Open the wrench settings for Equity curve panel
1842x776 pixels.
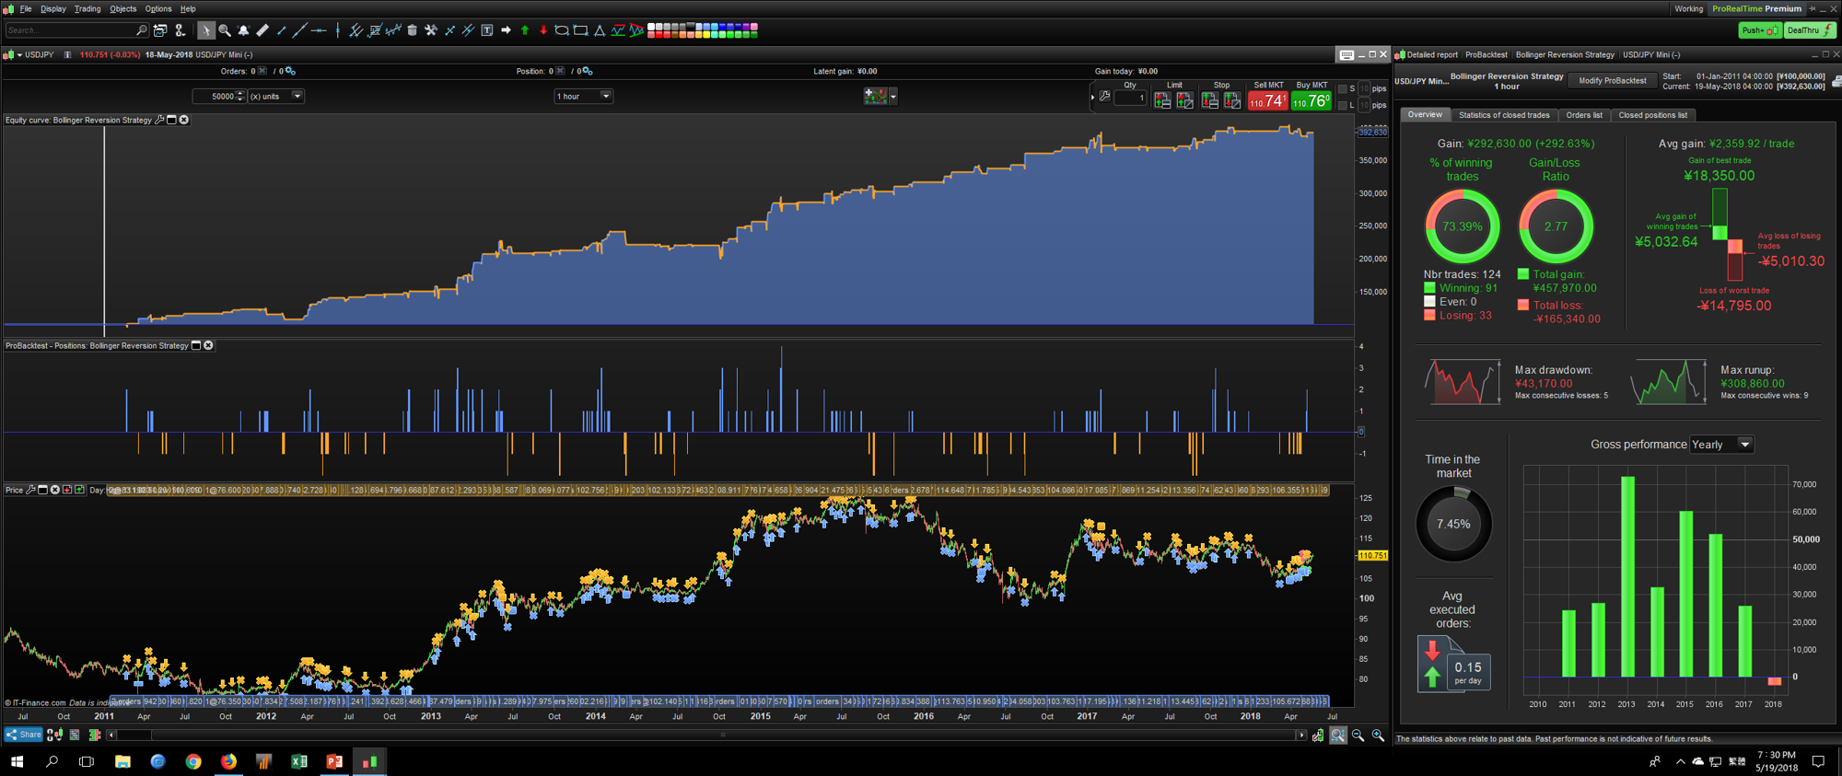159,120
